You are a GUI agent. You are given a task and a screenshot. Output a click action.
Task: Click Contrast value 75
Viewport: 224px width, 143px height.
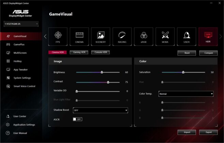point(126,82)
